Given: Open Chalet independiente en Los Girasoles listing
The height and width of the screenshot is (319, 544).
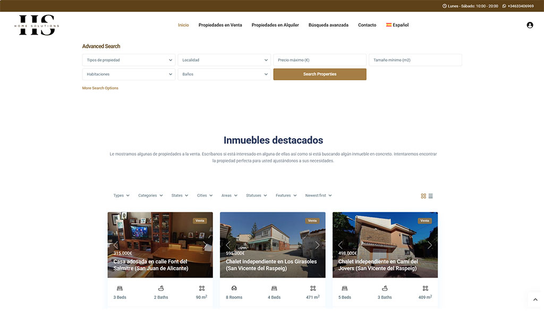Looking at the screenshot, I should (x=271, y=265).
